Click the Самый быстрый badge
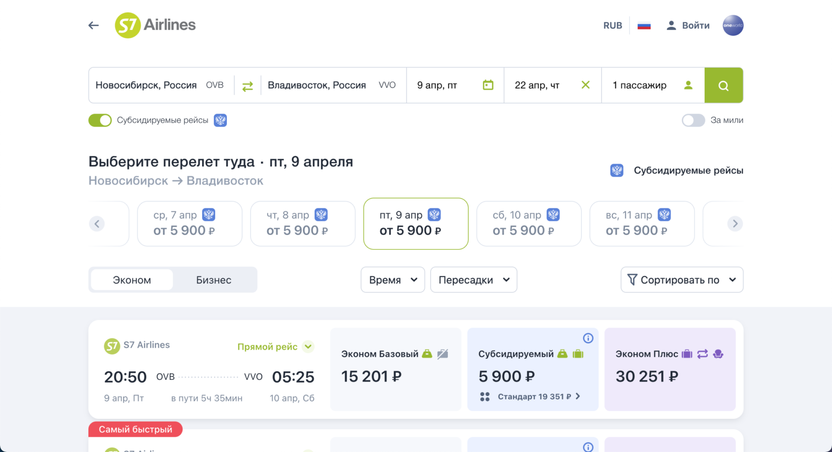The image size is (832, 452). coord(135,429)
